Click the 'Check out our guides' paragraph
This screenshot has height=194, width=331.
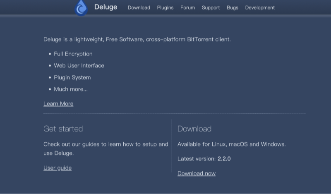(106, 148)
